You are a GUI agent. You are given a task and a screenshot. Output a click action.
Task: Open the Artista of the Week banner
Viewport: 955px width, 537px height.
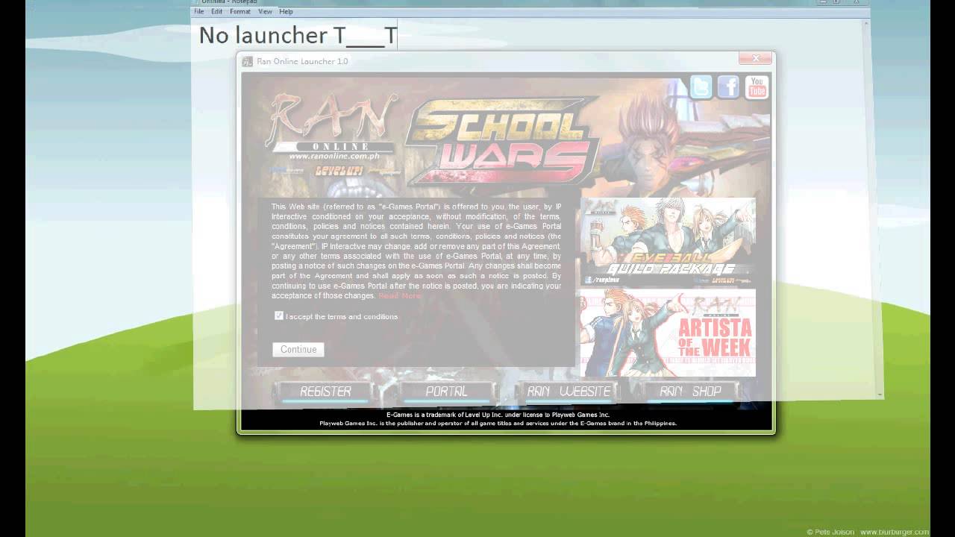click(668, 333)
